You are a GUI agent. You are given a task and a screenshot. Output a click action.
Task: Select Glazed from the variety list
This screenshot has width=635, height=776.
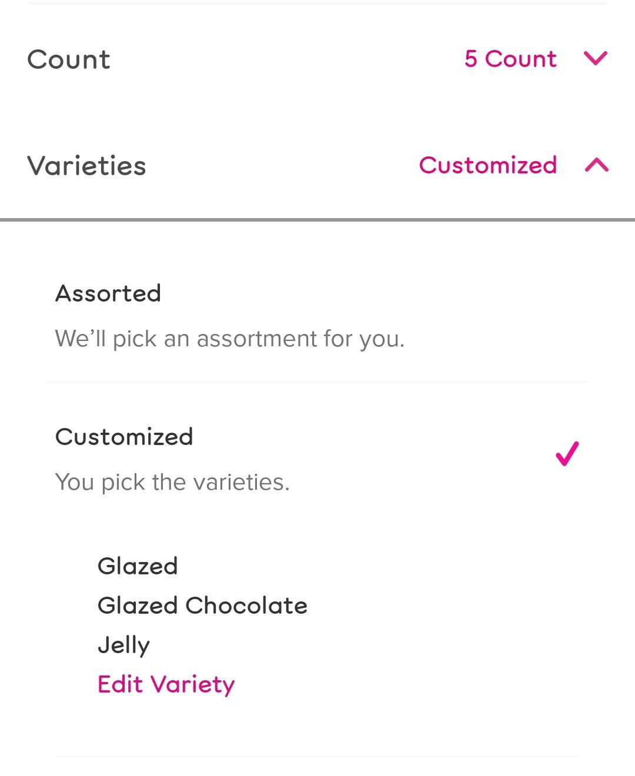click(138, 566)
